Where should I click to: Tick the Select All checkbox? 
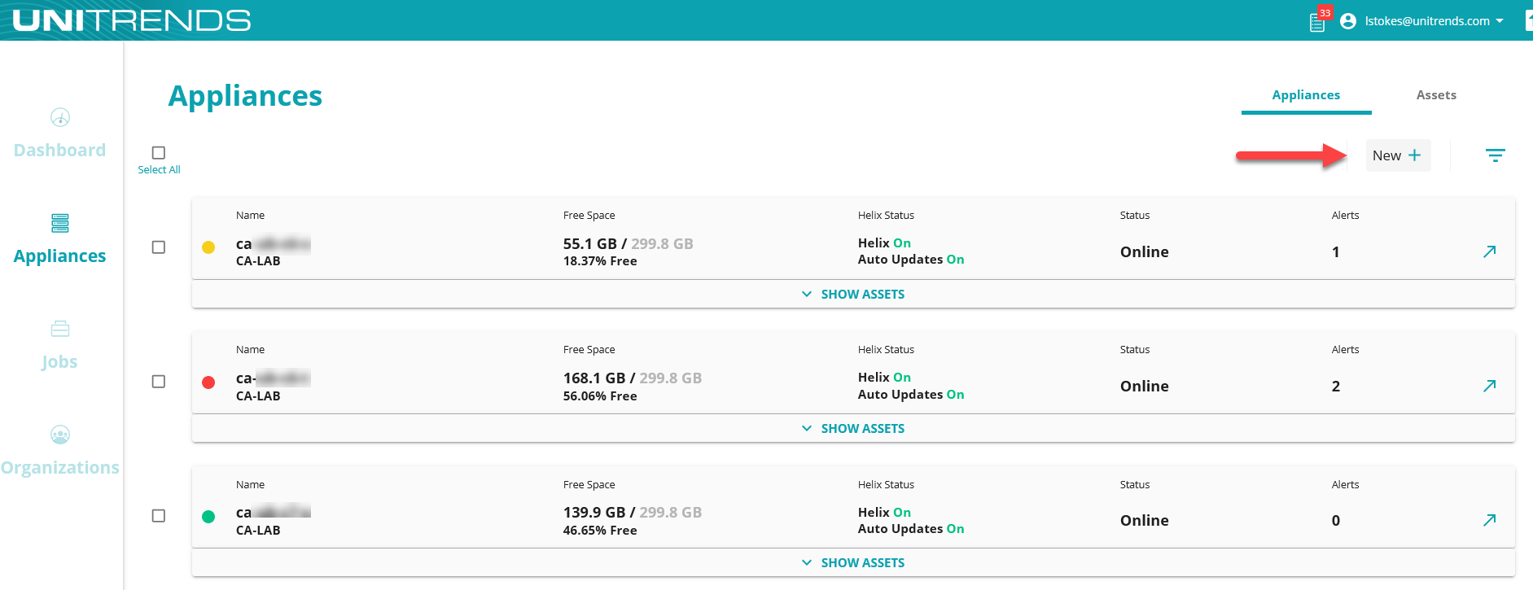click(159, 152)
